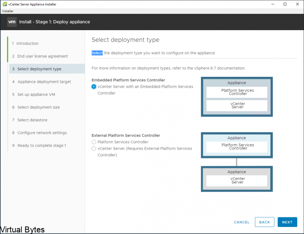Screen dimensions: 304x234
Task: Click the embedded Appliance diagram image
Action: (237, 97)
